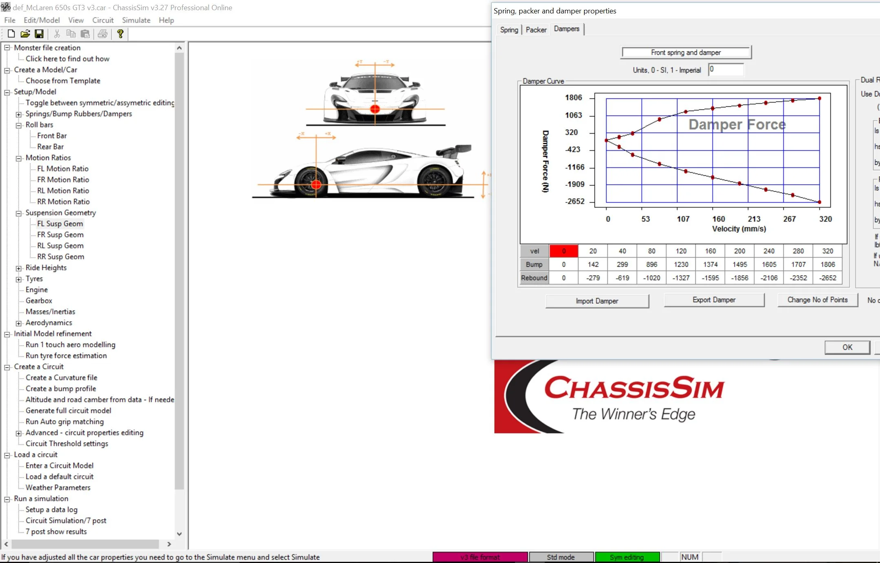Screen dimensions: 880x563
Task: Collapse the Setup/Model tree node
Action: tap(7, 92)
